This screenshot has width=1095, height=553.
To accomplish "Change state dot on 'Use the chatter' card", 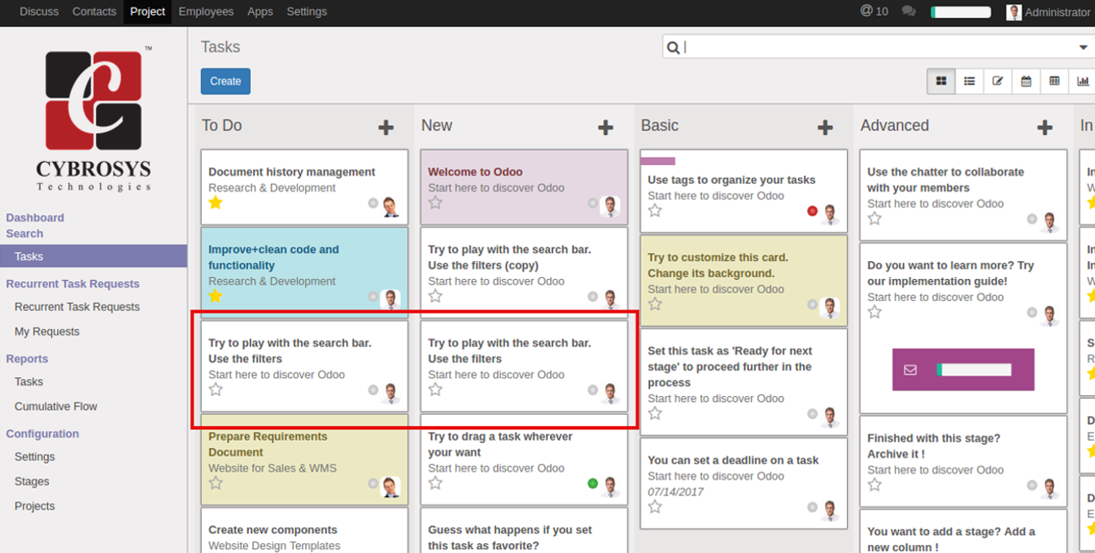I will coord(1032,220).
